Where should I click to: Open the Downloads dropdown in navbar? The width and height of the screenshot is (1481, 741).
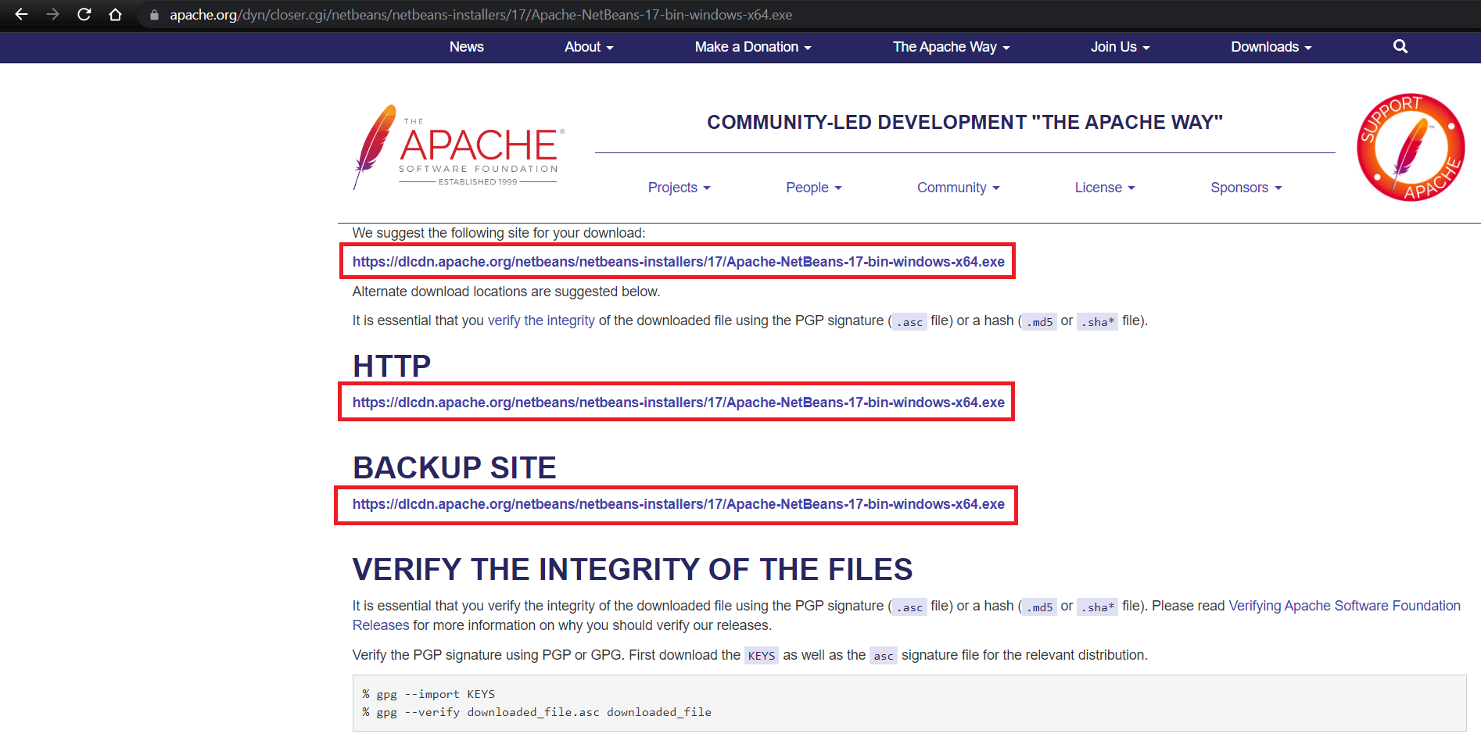1271,47
